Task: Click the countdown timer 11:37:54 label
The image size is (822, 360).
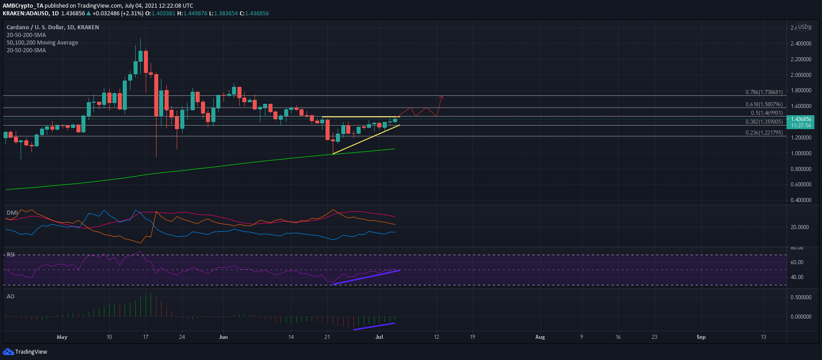Action: tap(801, 126)
